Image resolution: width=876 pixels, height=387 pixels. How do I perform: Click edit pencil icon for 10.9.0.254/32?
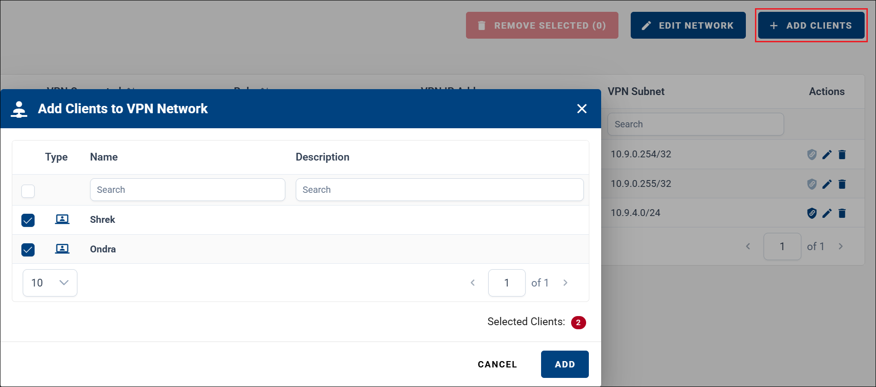(x=827, y=155)
